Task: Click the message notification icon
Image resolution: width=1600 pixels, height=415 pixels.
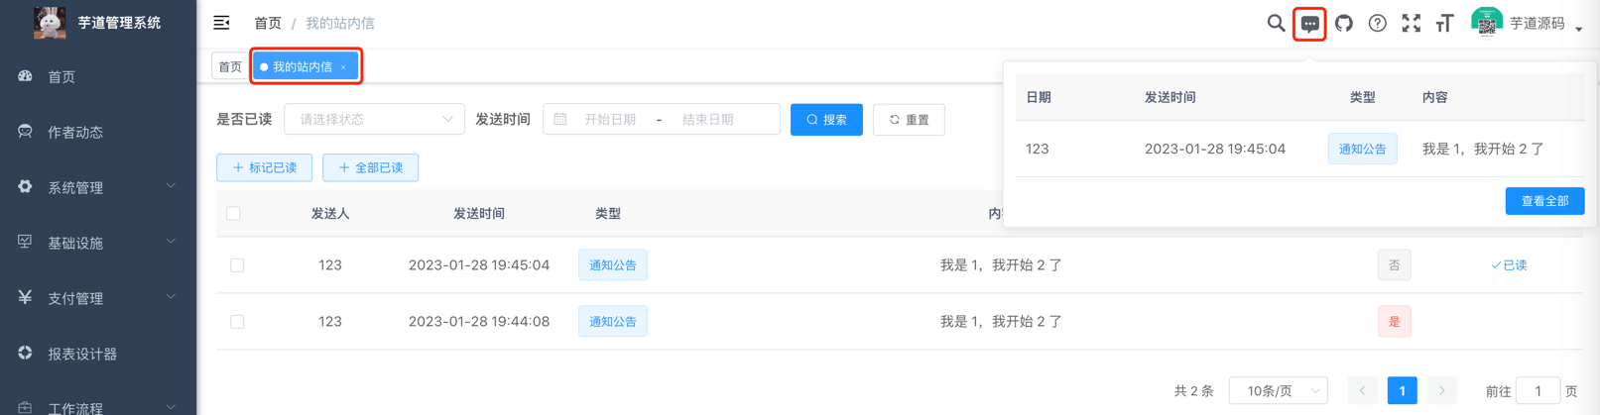Action: pyautogui.click(x=1309, y=24)
